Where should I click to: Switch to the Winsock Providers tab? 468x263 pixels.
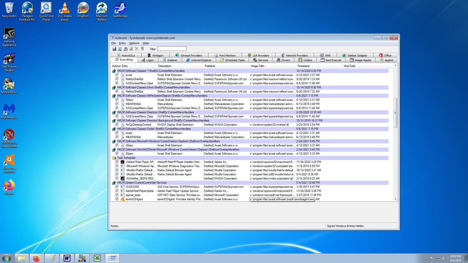189,56
